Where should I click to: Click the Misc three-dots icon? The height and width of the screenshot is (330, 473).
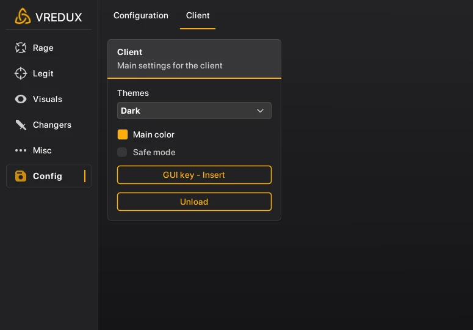pos(21,150)
